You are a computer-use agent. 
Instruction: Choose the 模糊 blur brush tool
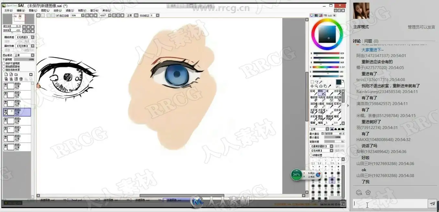point(314,123)
